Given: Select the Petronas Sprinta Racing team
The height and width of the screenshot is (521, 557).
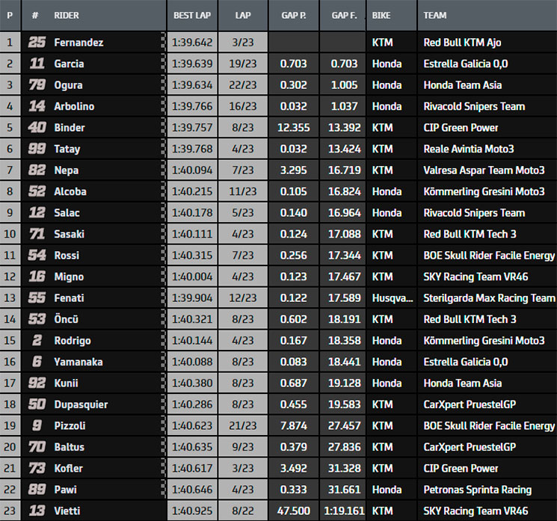Looking at the screenshot, I should tap(478, 490).
